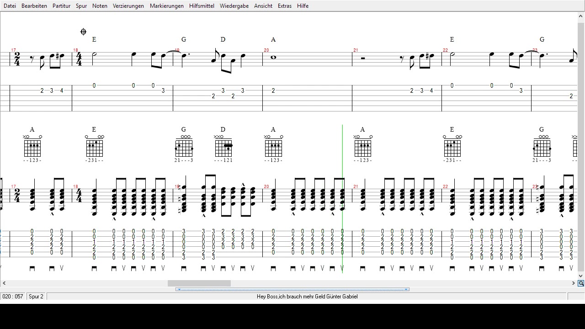Image resolution: width=585 pixels, height=329 pixels.
Task: Open the Hilfe menu
Action: tap(303, 6)
